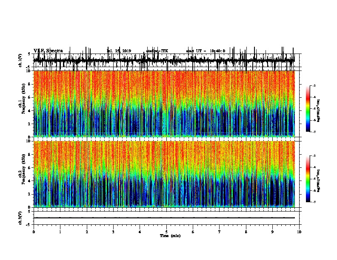This screenshot has width=337, height=260.
Task: Click the "Time (min)" x-axis label
Action: click(170, 236)
